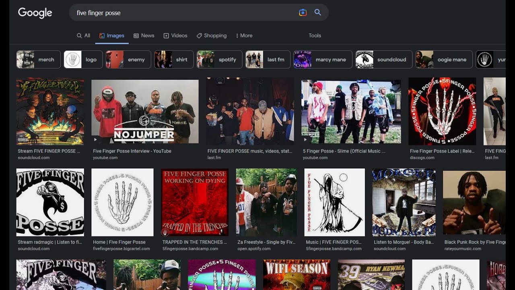Open '5 Finger Posse - Slime' YouTube link

(x=344, y=151)
